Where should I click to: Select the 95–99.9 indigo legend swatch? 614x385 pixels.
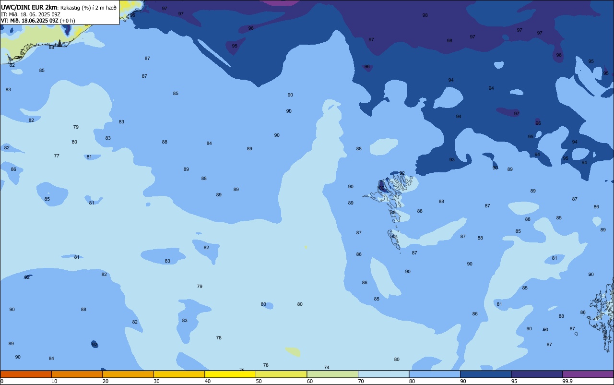(537, 374)
